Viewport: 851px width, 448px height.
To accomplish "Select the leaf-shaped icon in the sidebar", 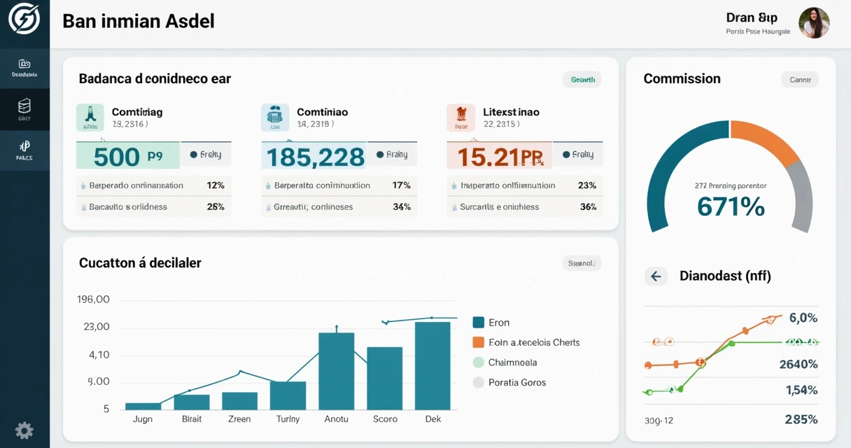I will pyautogui.click(x=24, y=146).
